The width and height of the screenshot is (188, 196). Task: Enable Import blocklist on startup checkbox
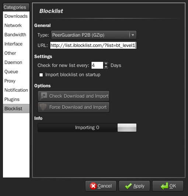point(41,75)
